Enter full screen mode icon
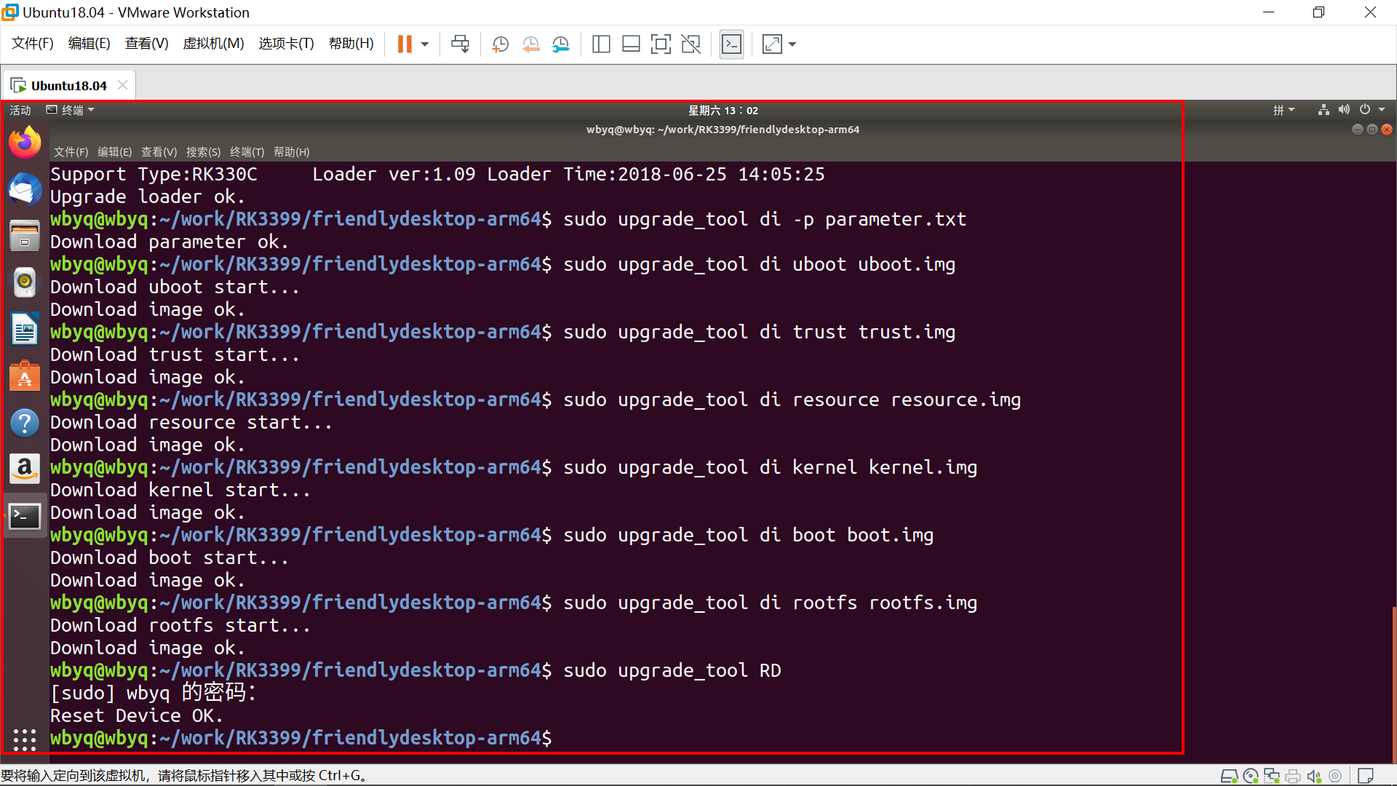Viewport: 1397px width, 786px height. pyautogui.click(x=660, y=44)
